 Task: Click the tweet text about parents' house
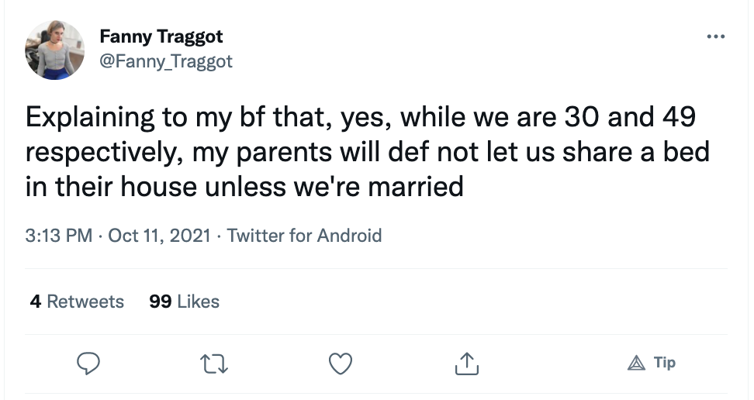pyautogui.click(x=368, y=152)
